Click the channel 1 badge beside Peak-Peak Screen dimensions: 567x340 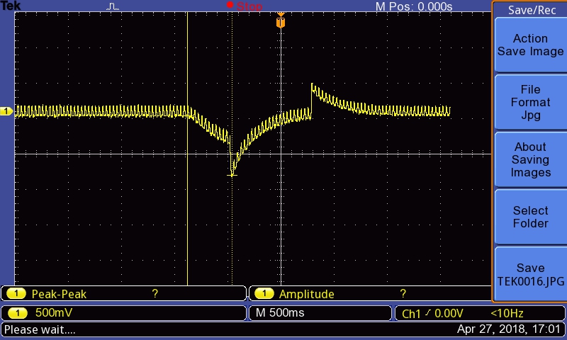click(x=16, y=293)
